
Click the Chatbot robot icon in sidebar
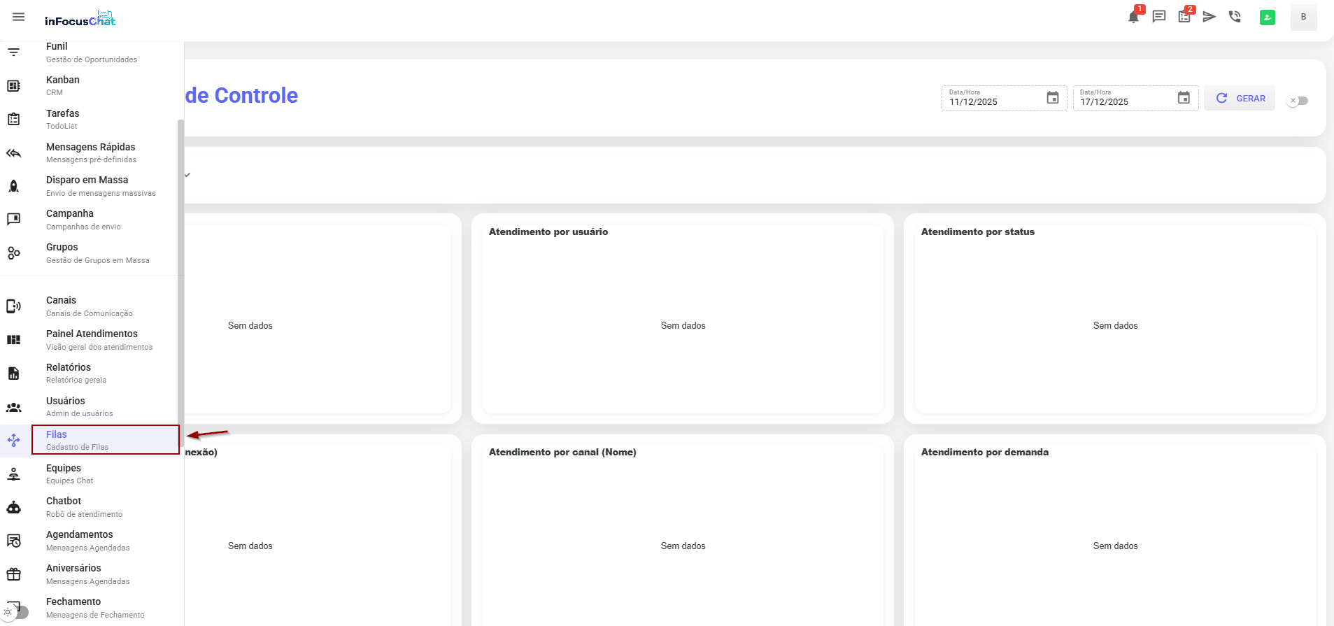tap(14, 508)
